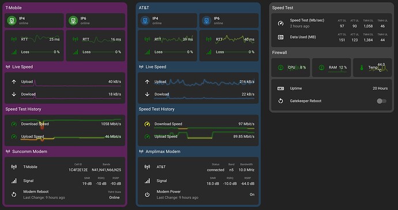Click the Amplimax Modem heading
Image resolution: width=398 pixels, height=210 pixels.
coord(163,151)
